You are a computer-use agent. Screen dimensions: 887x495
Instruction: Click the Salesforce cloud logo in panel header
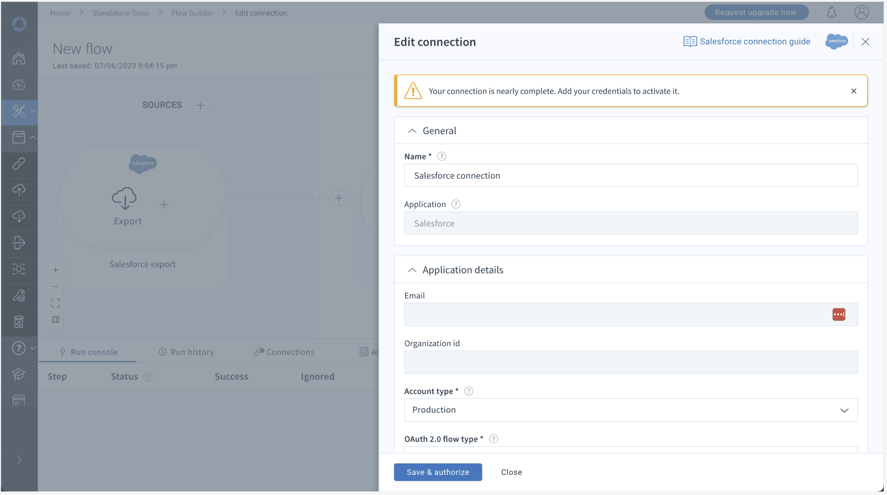pos(837,41)
